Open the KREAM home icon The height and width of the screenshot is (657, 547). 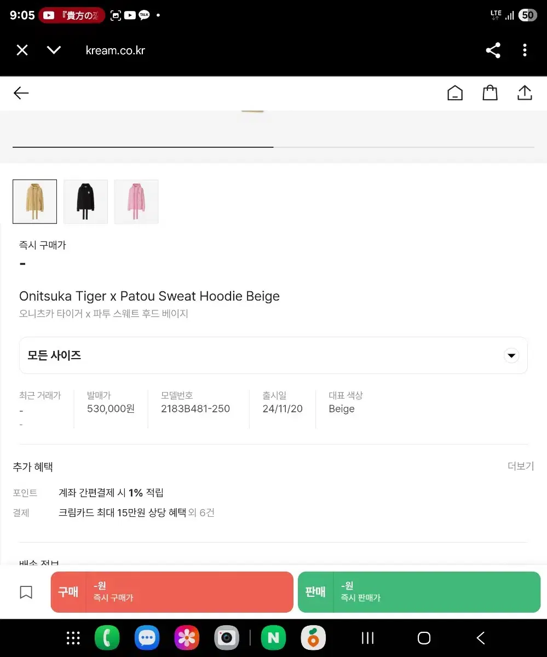tap(455, 93)
